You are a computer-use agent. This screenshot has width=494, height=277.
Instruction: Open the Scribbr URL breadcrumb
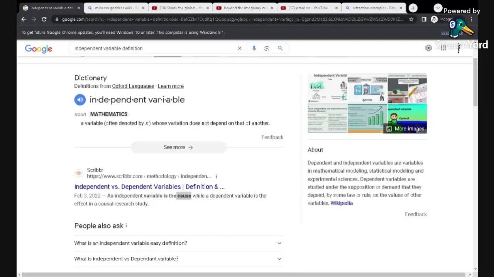[x=149, y=176]
